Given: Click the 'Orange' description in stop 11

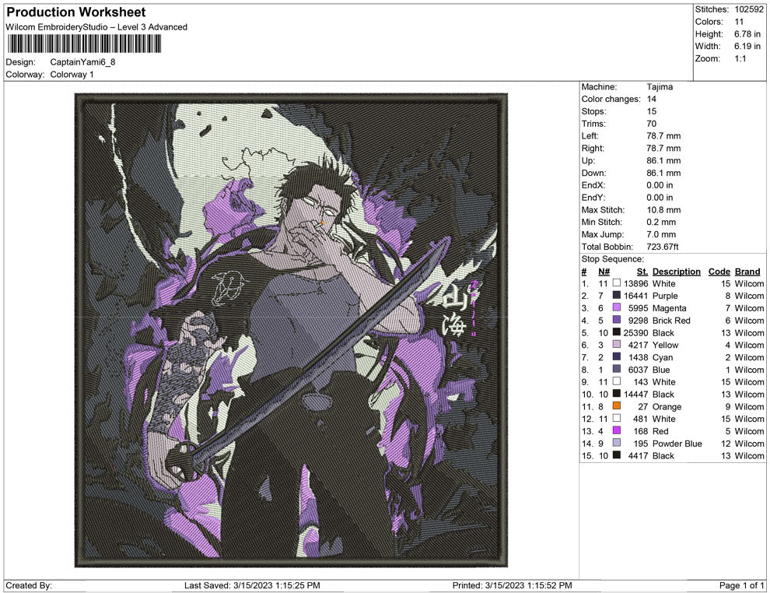Looking at the screenshot, I should (x=667, y=407).
